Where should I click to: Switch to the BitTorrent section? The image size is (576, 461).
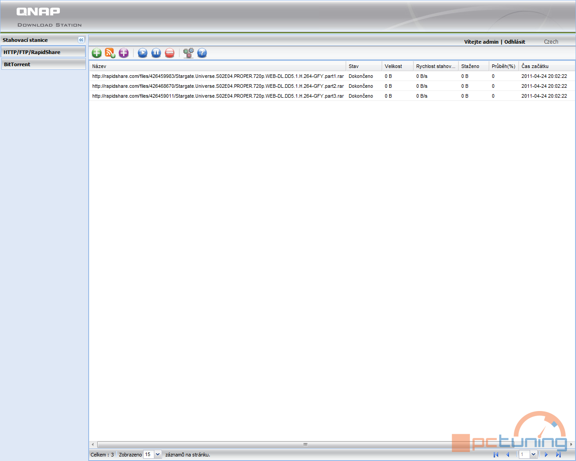43,64
